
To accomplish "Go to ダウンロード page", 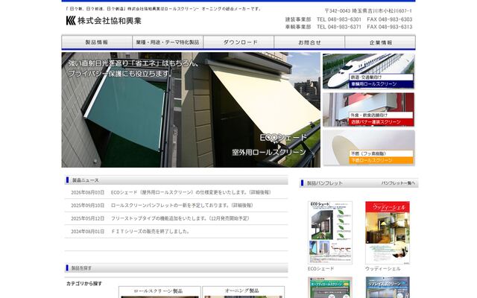I will coord(238,42).
